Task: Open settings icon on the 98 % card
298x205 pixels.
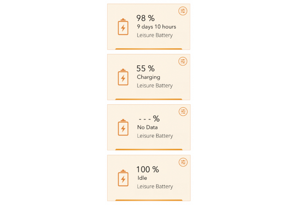Action: coord(183,11)
